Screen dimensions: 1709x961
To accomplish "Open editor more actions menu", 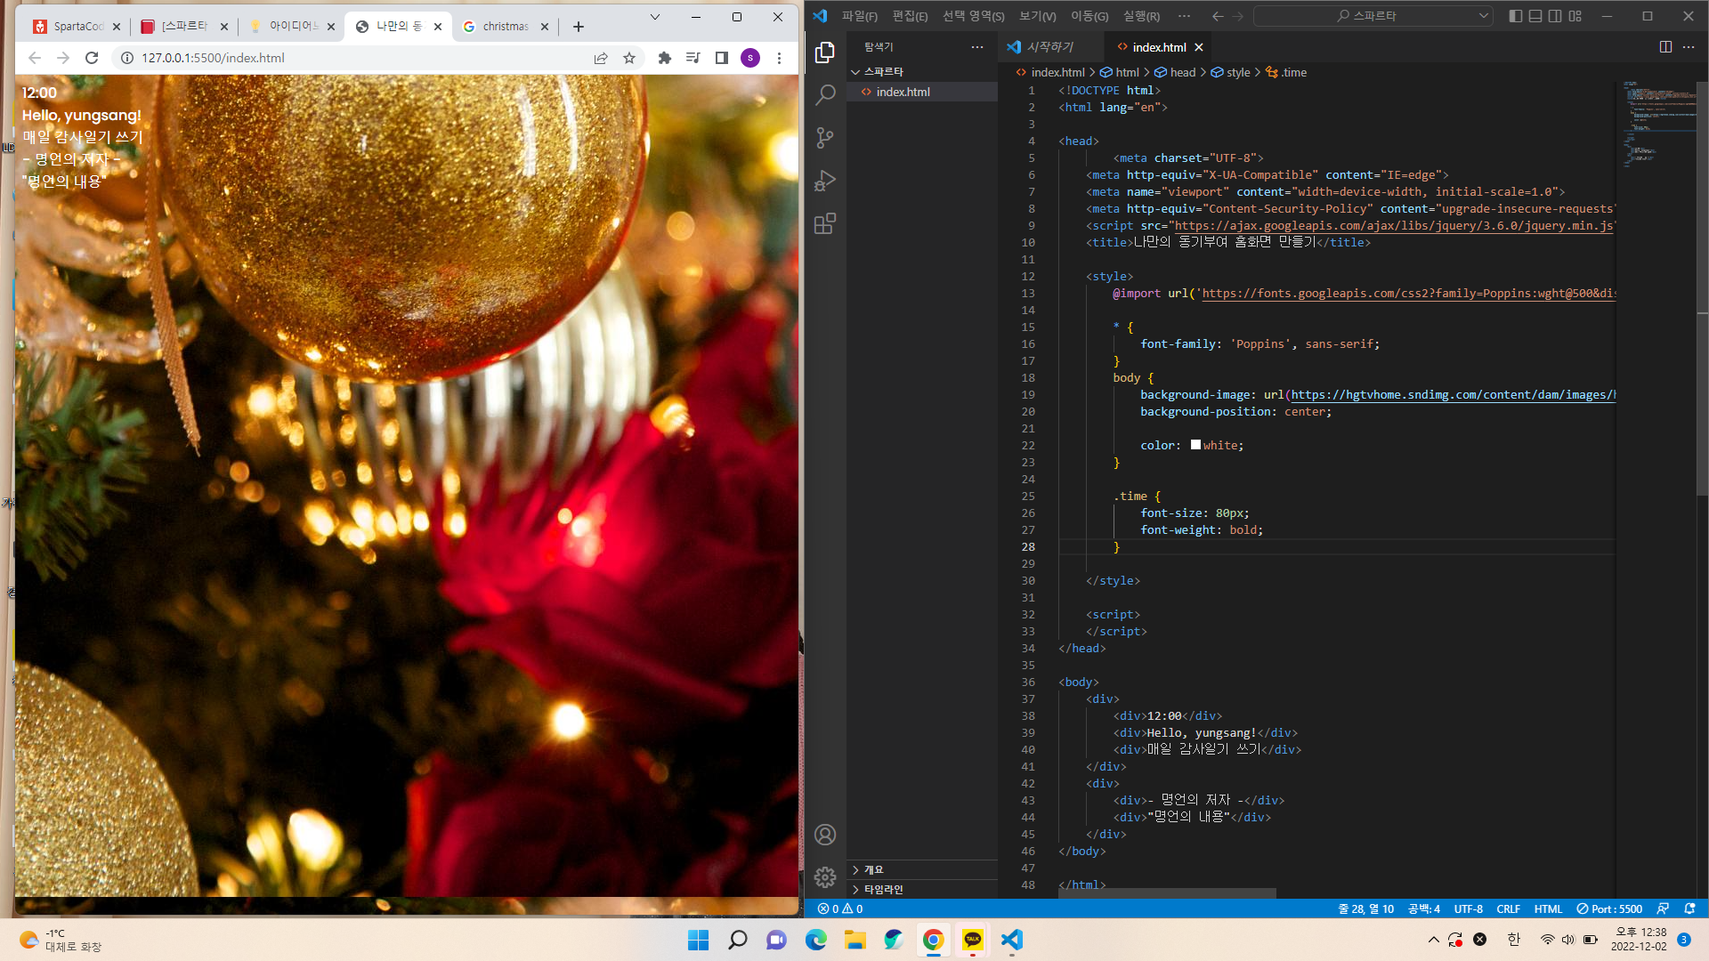I will [1689, 47].
